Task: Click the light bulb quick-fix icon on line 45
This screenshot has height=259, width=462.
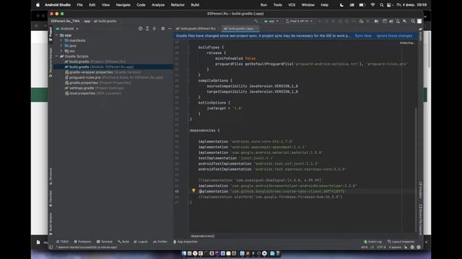Action: pyautogui.click(x=193, y=191)
